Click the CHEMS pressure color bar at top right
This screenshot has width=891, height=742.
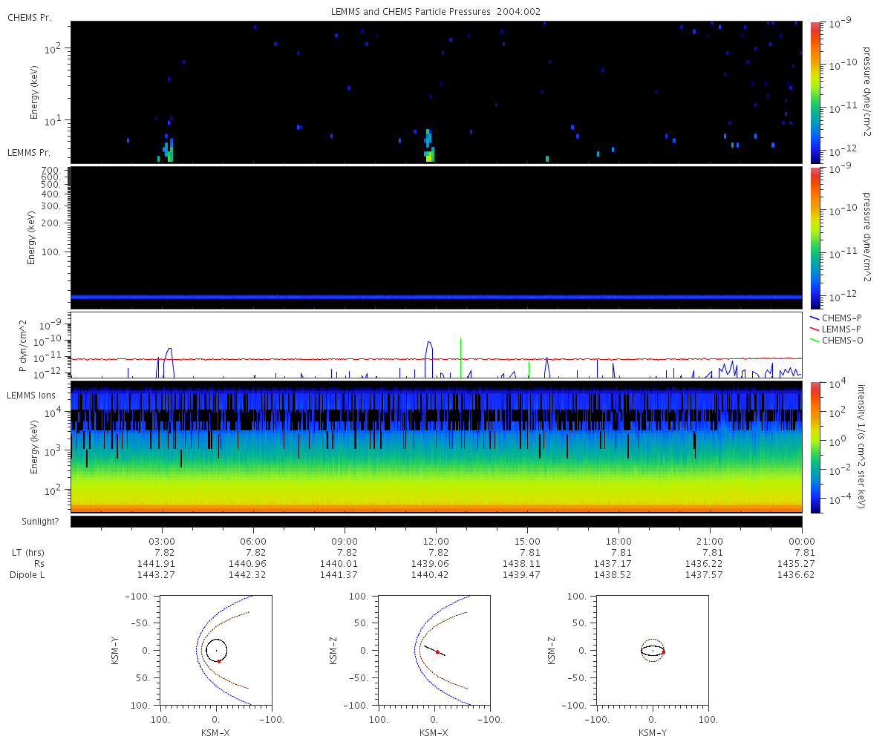click(x=815, y=92)
